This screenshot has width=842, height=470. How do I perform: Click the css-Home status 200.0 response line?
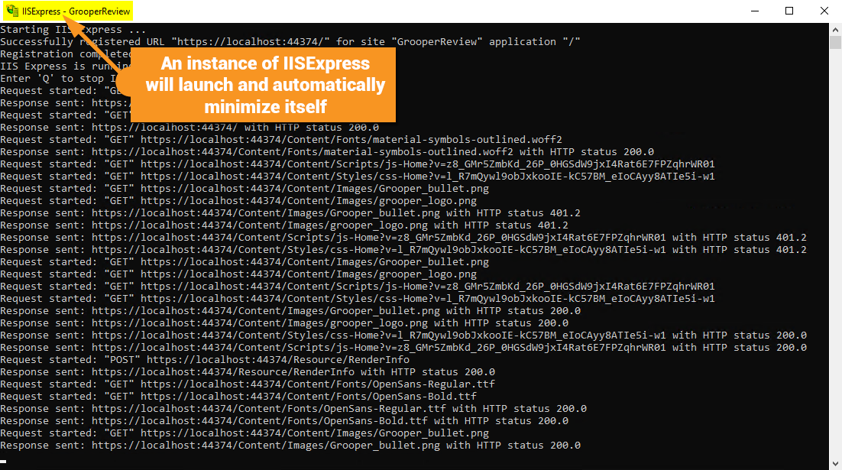point(403,335)
